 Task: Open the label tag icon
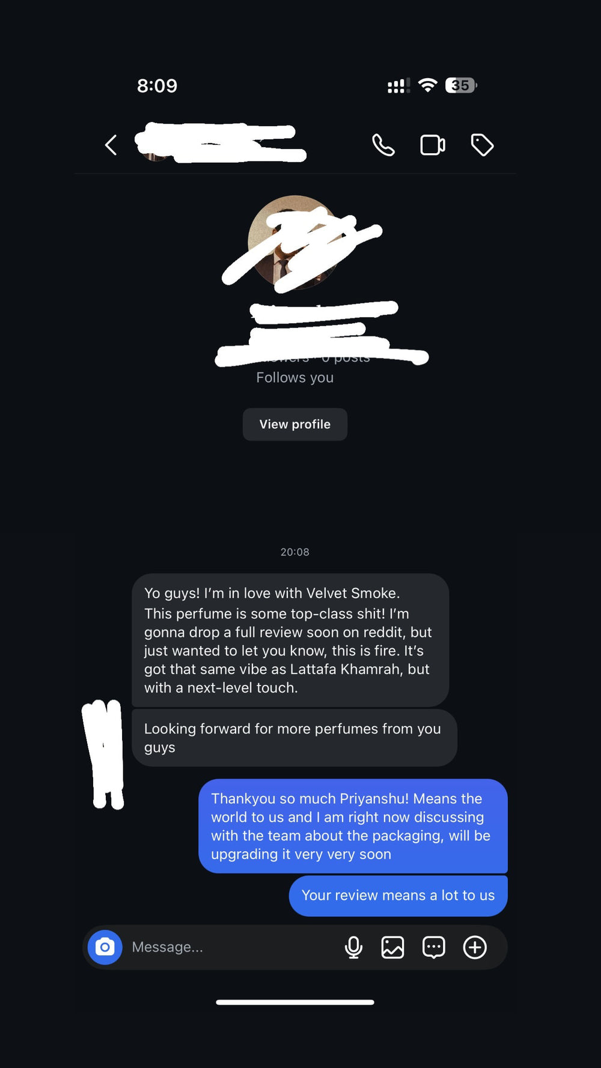pos(482,145)
